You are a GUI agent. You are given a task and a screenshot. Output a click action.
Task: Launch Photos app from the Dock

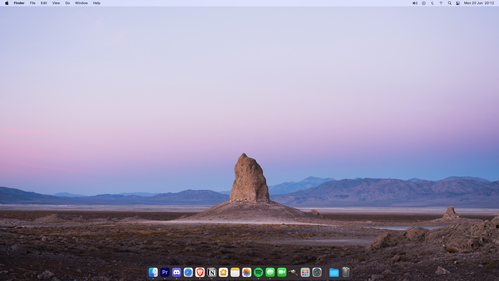[x=247, y=272]
